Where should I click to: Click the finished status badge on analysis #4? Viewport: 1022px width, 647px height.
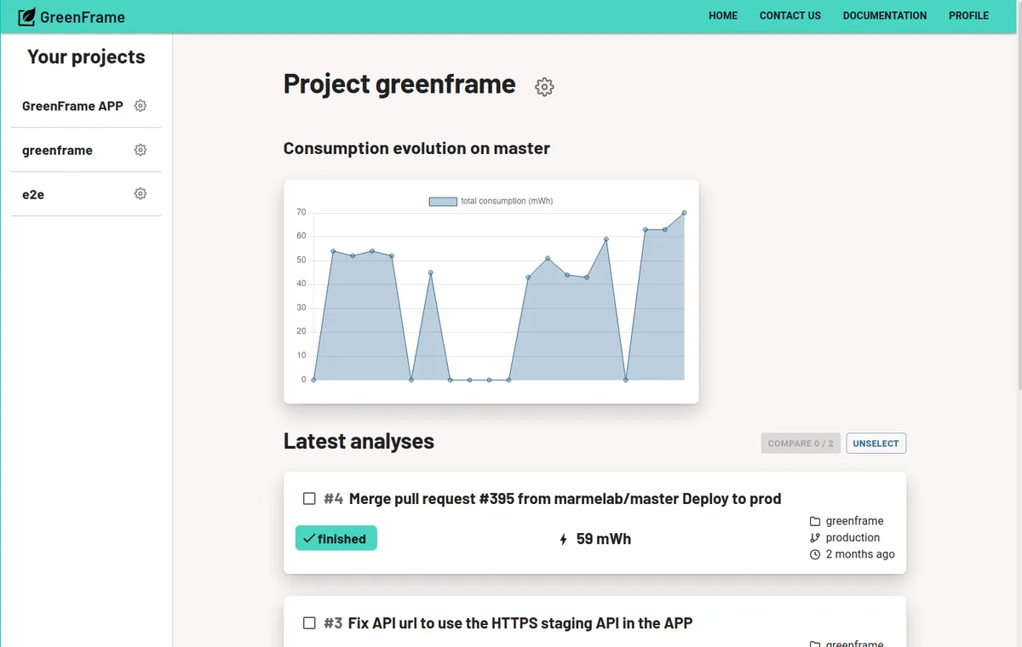point(336,538)
